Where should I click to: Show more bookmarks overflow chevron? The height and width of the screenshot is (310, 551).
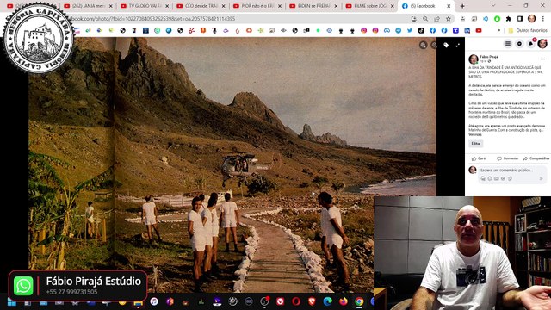(499, 31)
